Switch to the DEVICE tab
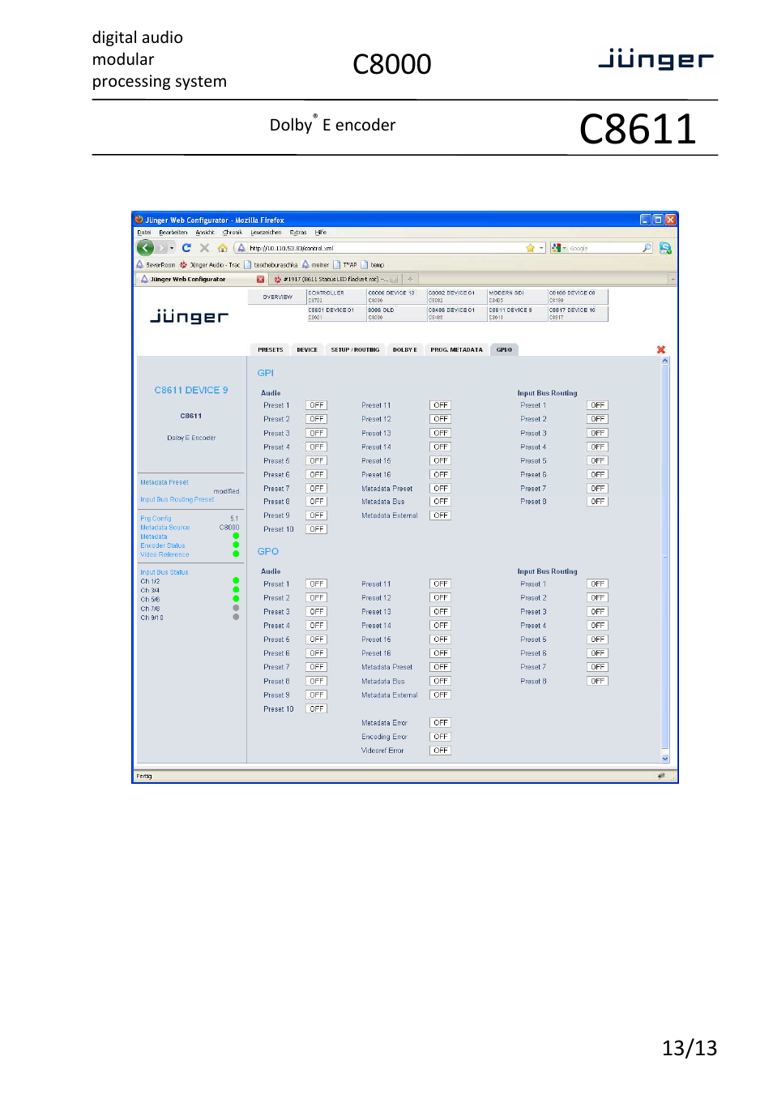 pyautogui.click(x=307, y=350)
